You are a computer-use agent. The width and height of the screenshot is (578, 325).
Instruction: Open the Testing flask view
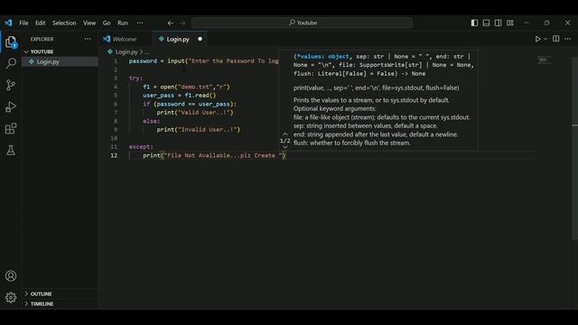[x=11, y=150]
